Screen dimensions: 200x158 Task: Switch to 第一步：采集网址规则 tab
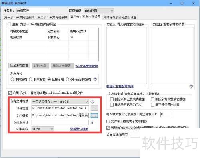tap(19, 17)
